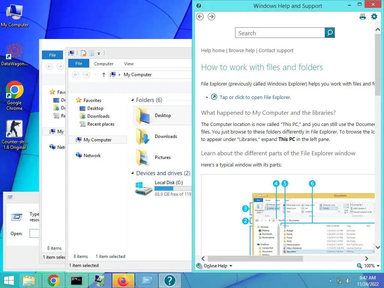Image resolution: width=384 pixels, height=288 pixels.
Task: Open the Help settings gear
Action: 374,16
